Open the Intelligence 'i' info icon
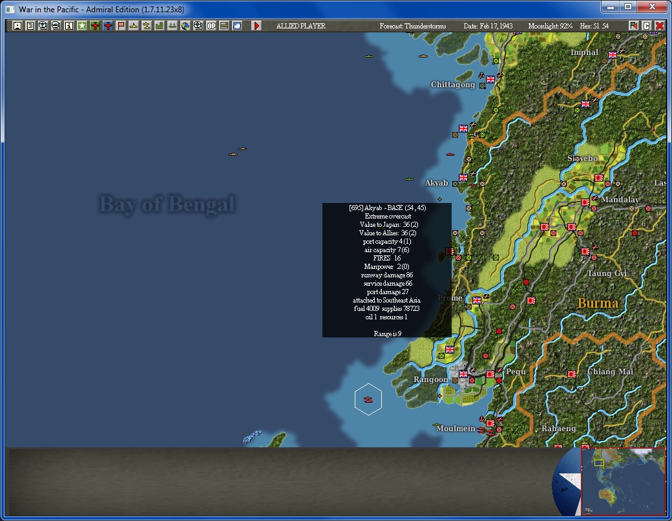This screenshot has height=521, width=672. tap(69, 26)
